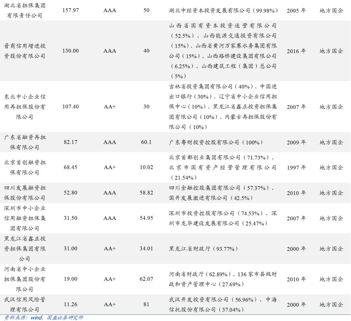This screenshot has width=351, height=321.
Task: Select the value 130.00
Action: pos(71,51)
